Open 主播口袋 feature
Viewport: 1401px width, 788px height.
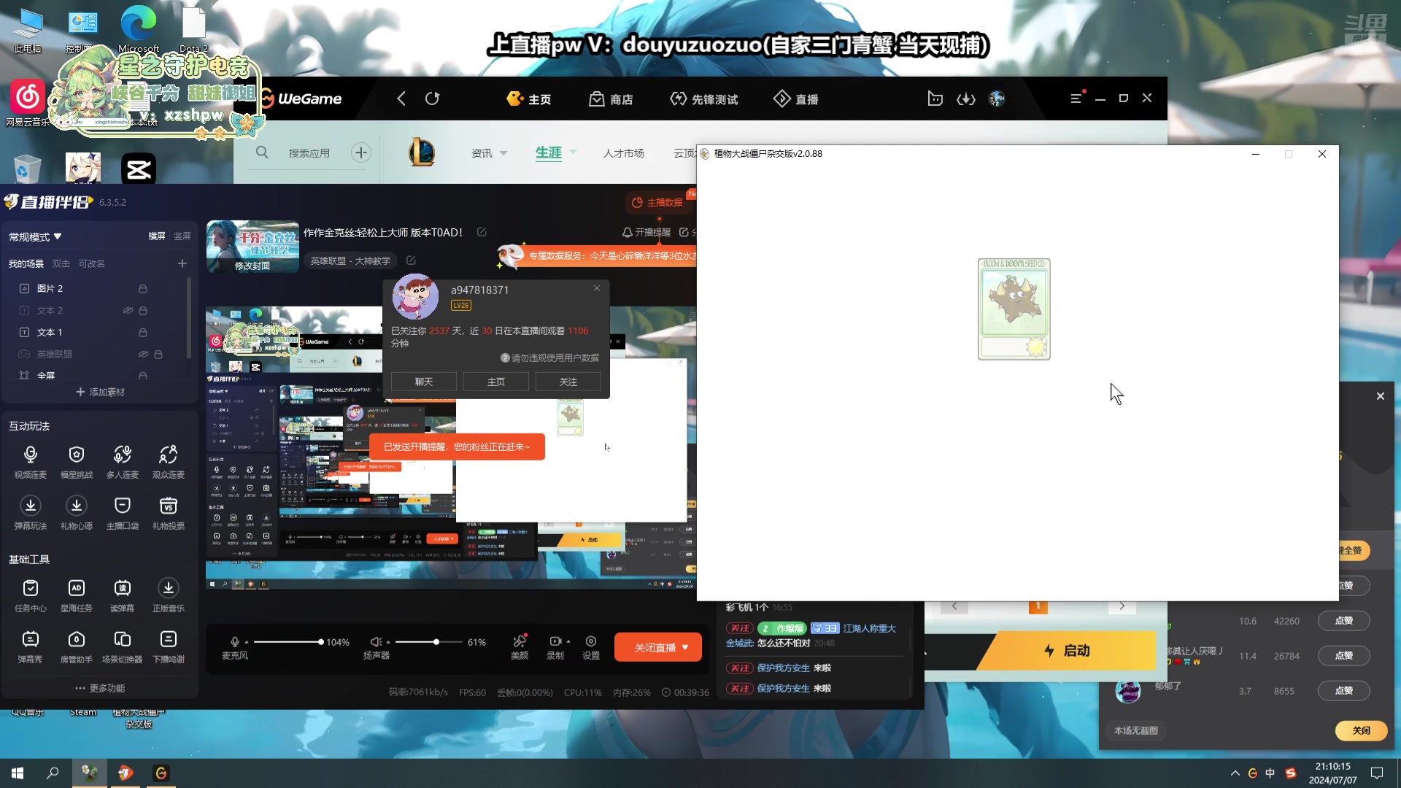point(122,513)
